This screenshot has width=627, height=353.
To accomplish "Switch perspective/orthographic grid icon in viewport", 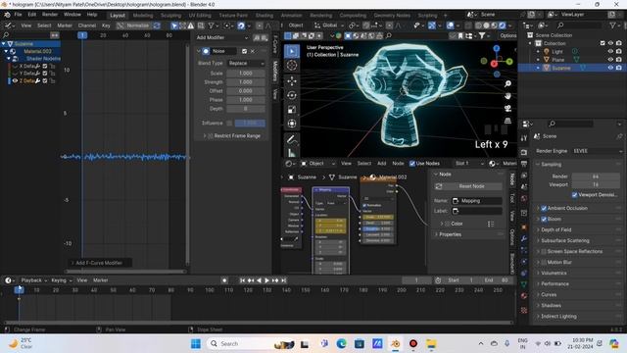I will [x=507, y=121].
